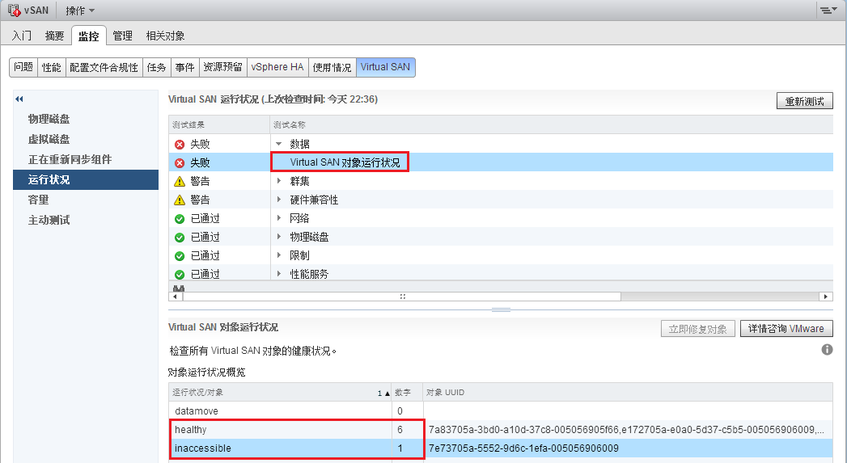Select the datamove row

pos(501,411)
